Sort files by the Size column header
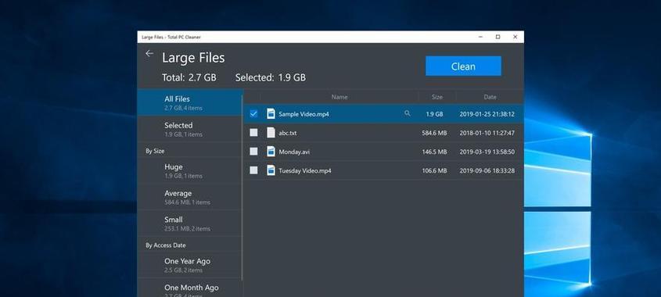The height and width of the screenshot is (297, 661). click(x=437, y=97)
